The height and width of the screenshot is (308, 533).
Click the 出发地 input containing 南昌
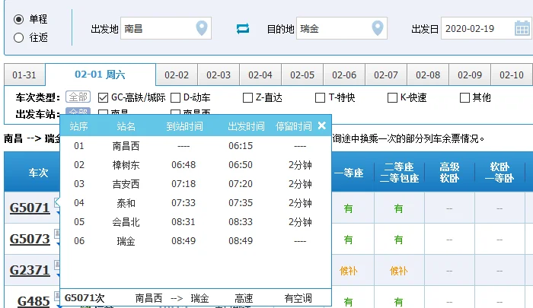click(x=166, y=28)
